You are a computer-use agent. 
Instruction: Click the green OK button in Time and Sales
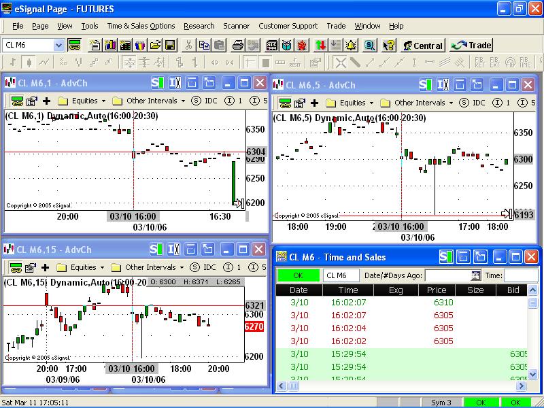point(298,275)
